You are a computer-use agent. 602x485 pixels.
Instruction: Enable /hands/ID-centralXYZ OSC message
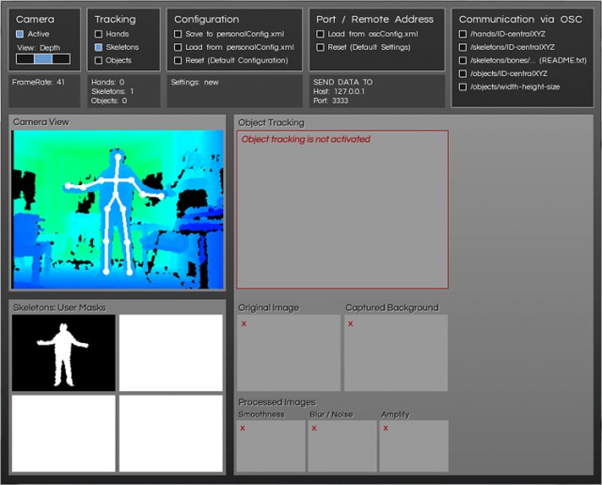[463, 34]
